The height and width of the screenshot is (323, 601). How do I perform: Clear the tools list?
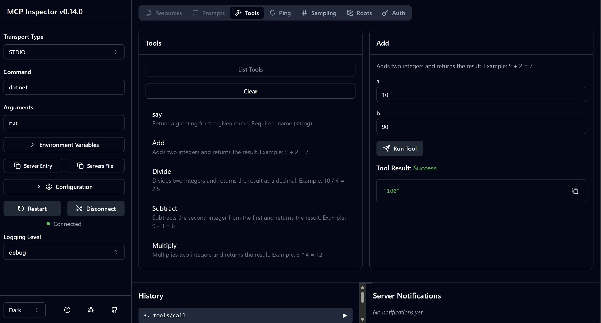[250, 91]
